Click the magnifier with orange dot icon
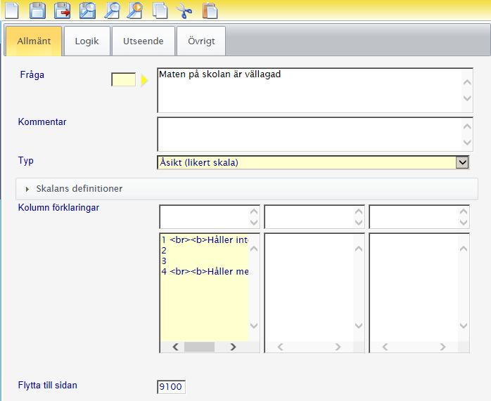The image size is (491, 401). click(135, 11)
